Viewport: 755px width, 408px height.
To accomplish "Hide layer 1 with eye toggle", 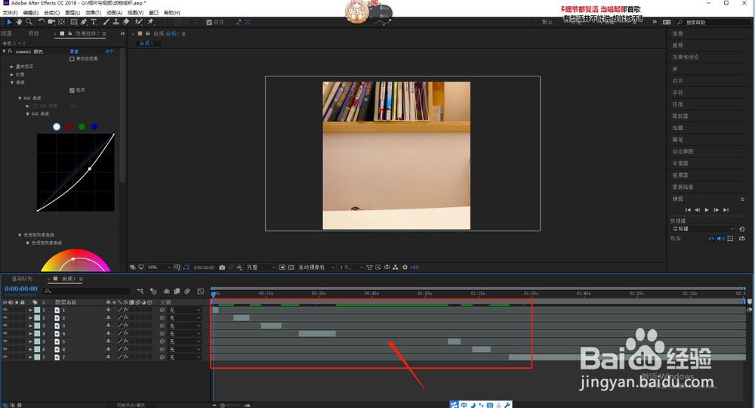I will point(5,311).
